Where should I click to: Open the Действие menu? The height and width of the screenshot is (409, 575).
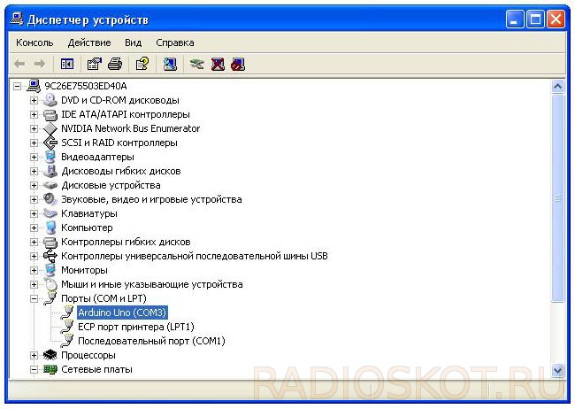(89, 42)
